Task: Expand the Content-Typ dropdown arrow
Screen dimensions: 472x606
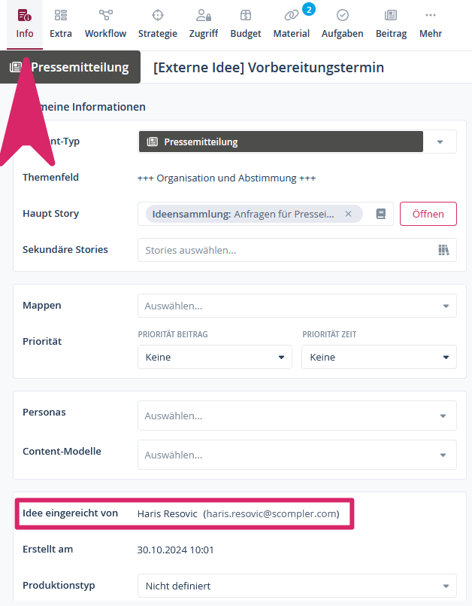Action: 440,142
